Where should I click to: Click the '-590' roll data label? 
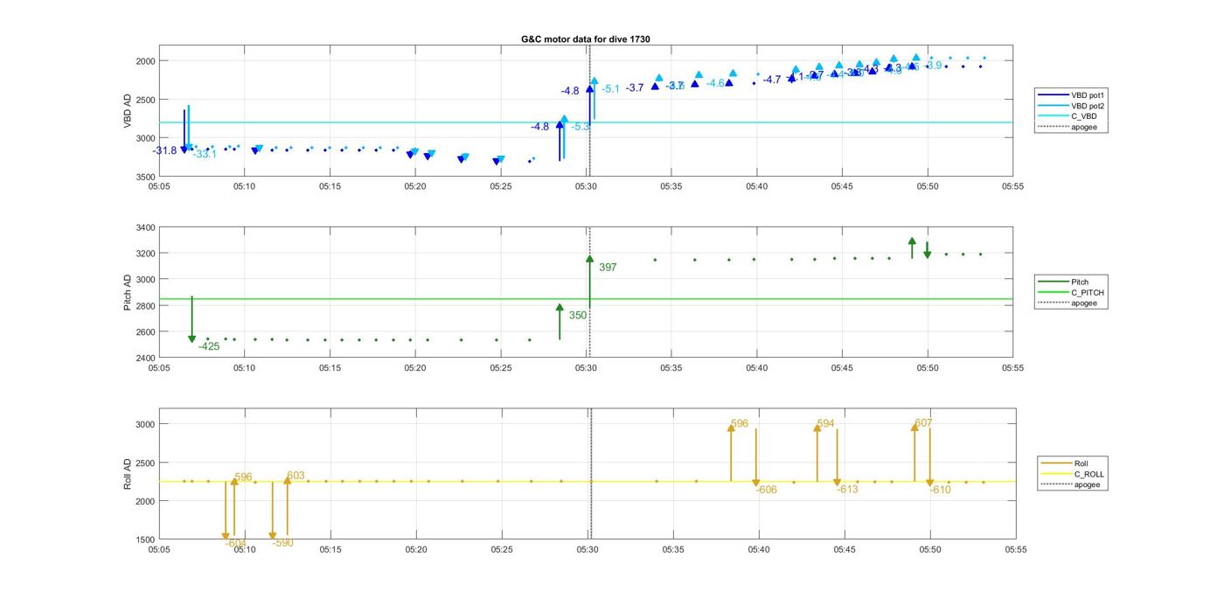282,543
